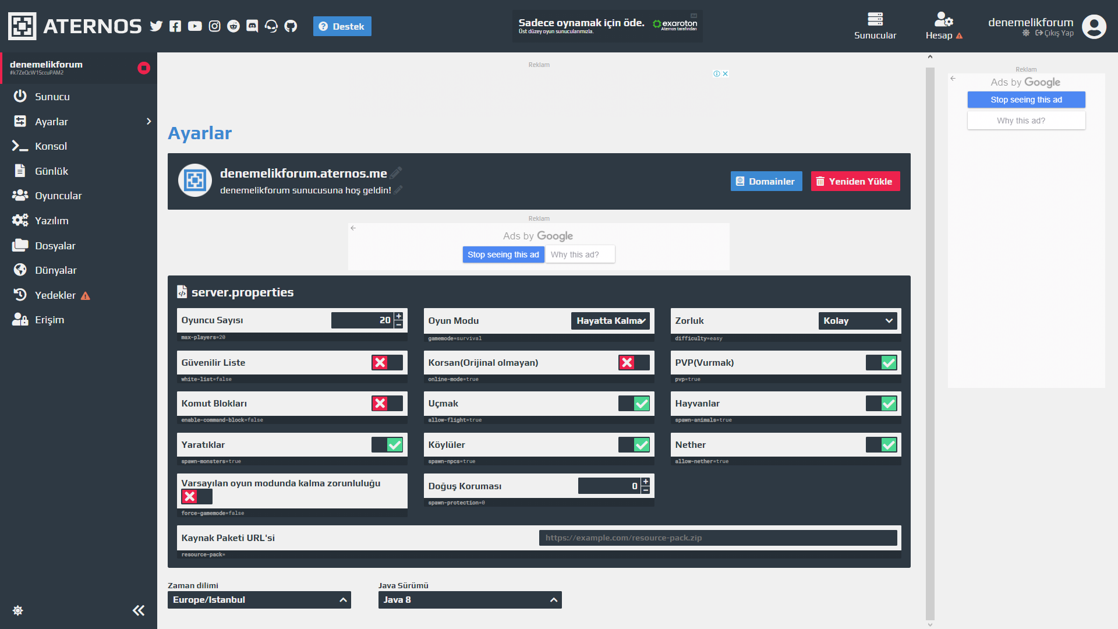
Task: Click the Yedekler warning triangle icon
Action: pyautogui.click(x=86, y=296)
